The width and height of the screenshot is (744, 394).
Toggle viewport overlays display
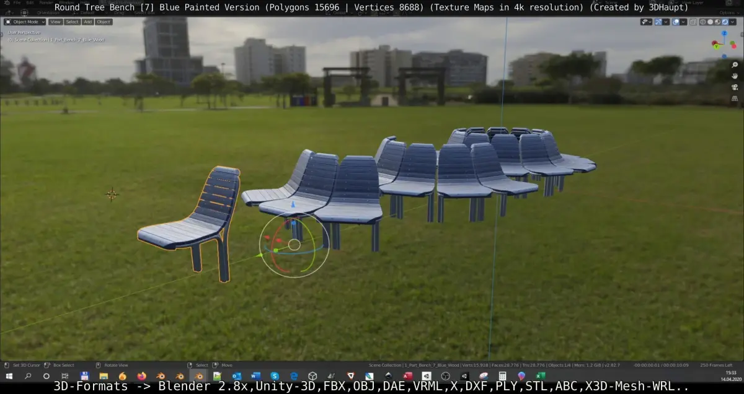[676, 22]
